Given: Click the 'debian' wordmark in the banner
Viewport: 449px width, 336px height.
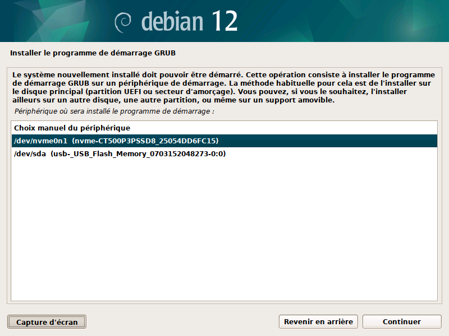Looking at the screenshot, I should tap(172, 21).
